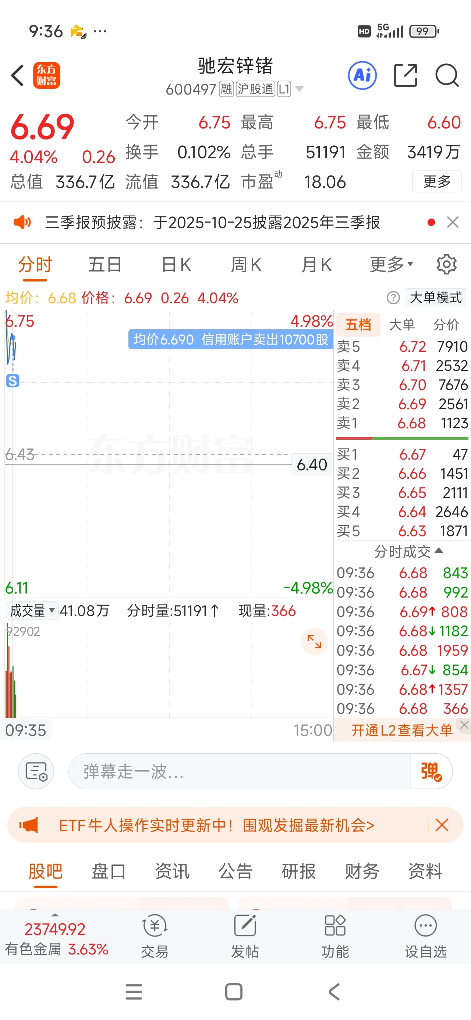Open chart settings gear icon

pyautogui.click(x=446, y=265)
